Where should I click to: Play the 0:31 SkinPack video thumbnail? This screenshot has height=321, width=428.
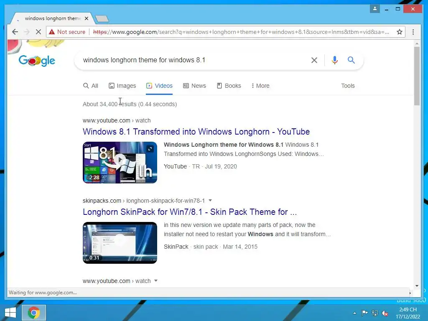pyautogui.click(x=120, y=243)
